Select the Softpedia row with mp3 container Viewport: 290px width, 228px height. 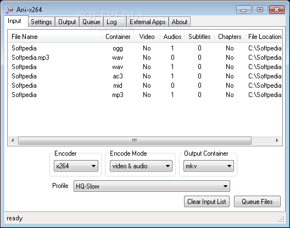(145, 95)
